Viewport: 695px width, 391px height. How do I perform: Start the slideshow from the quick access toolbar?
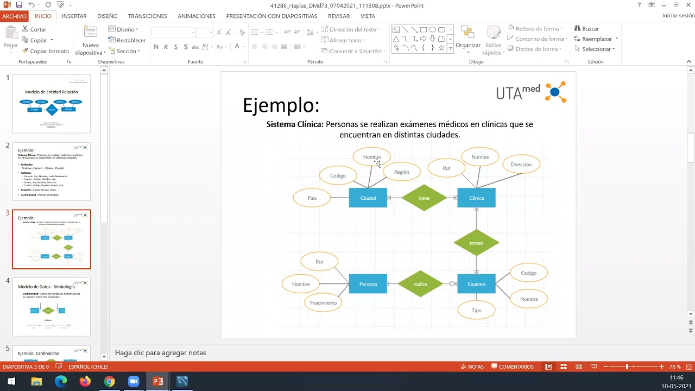click(60, 5)
